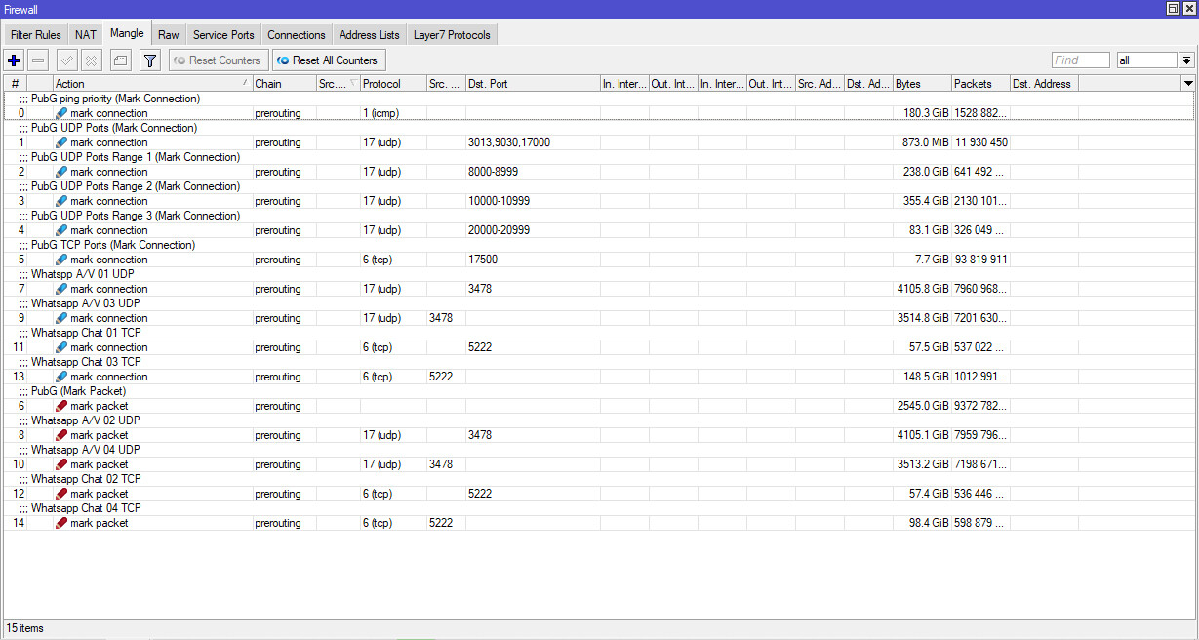Open the Layer7 Protocols tab
The height and width of the screenshot is (640, 1199).
[453, 35]
